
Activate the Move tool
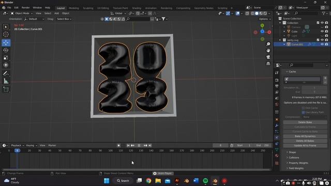click(x=6, y=42)
